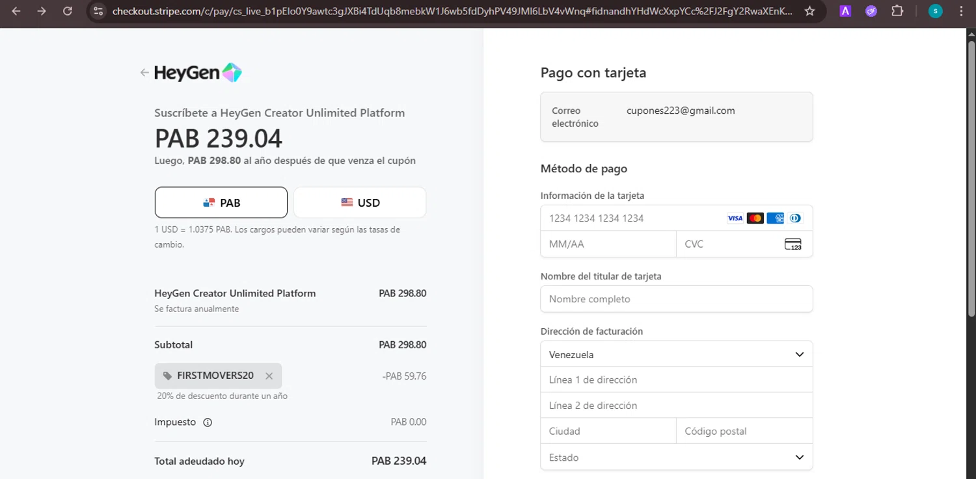Click the American Express logo
Image resolution: width=976 pixels, height=479 pixels.
click(775, 218)
